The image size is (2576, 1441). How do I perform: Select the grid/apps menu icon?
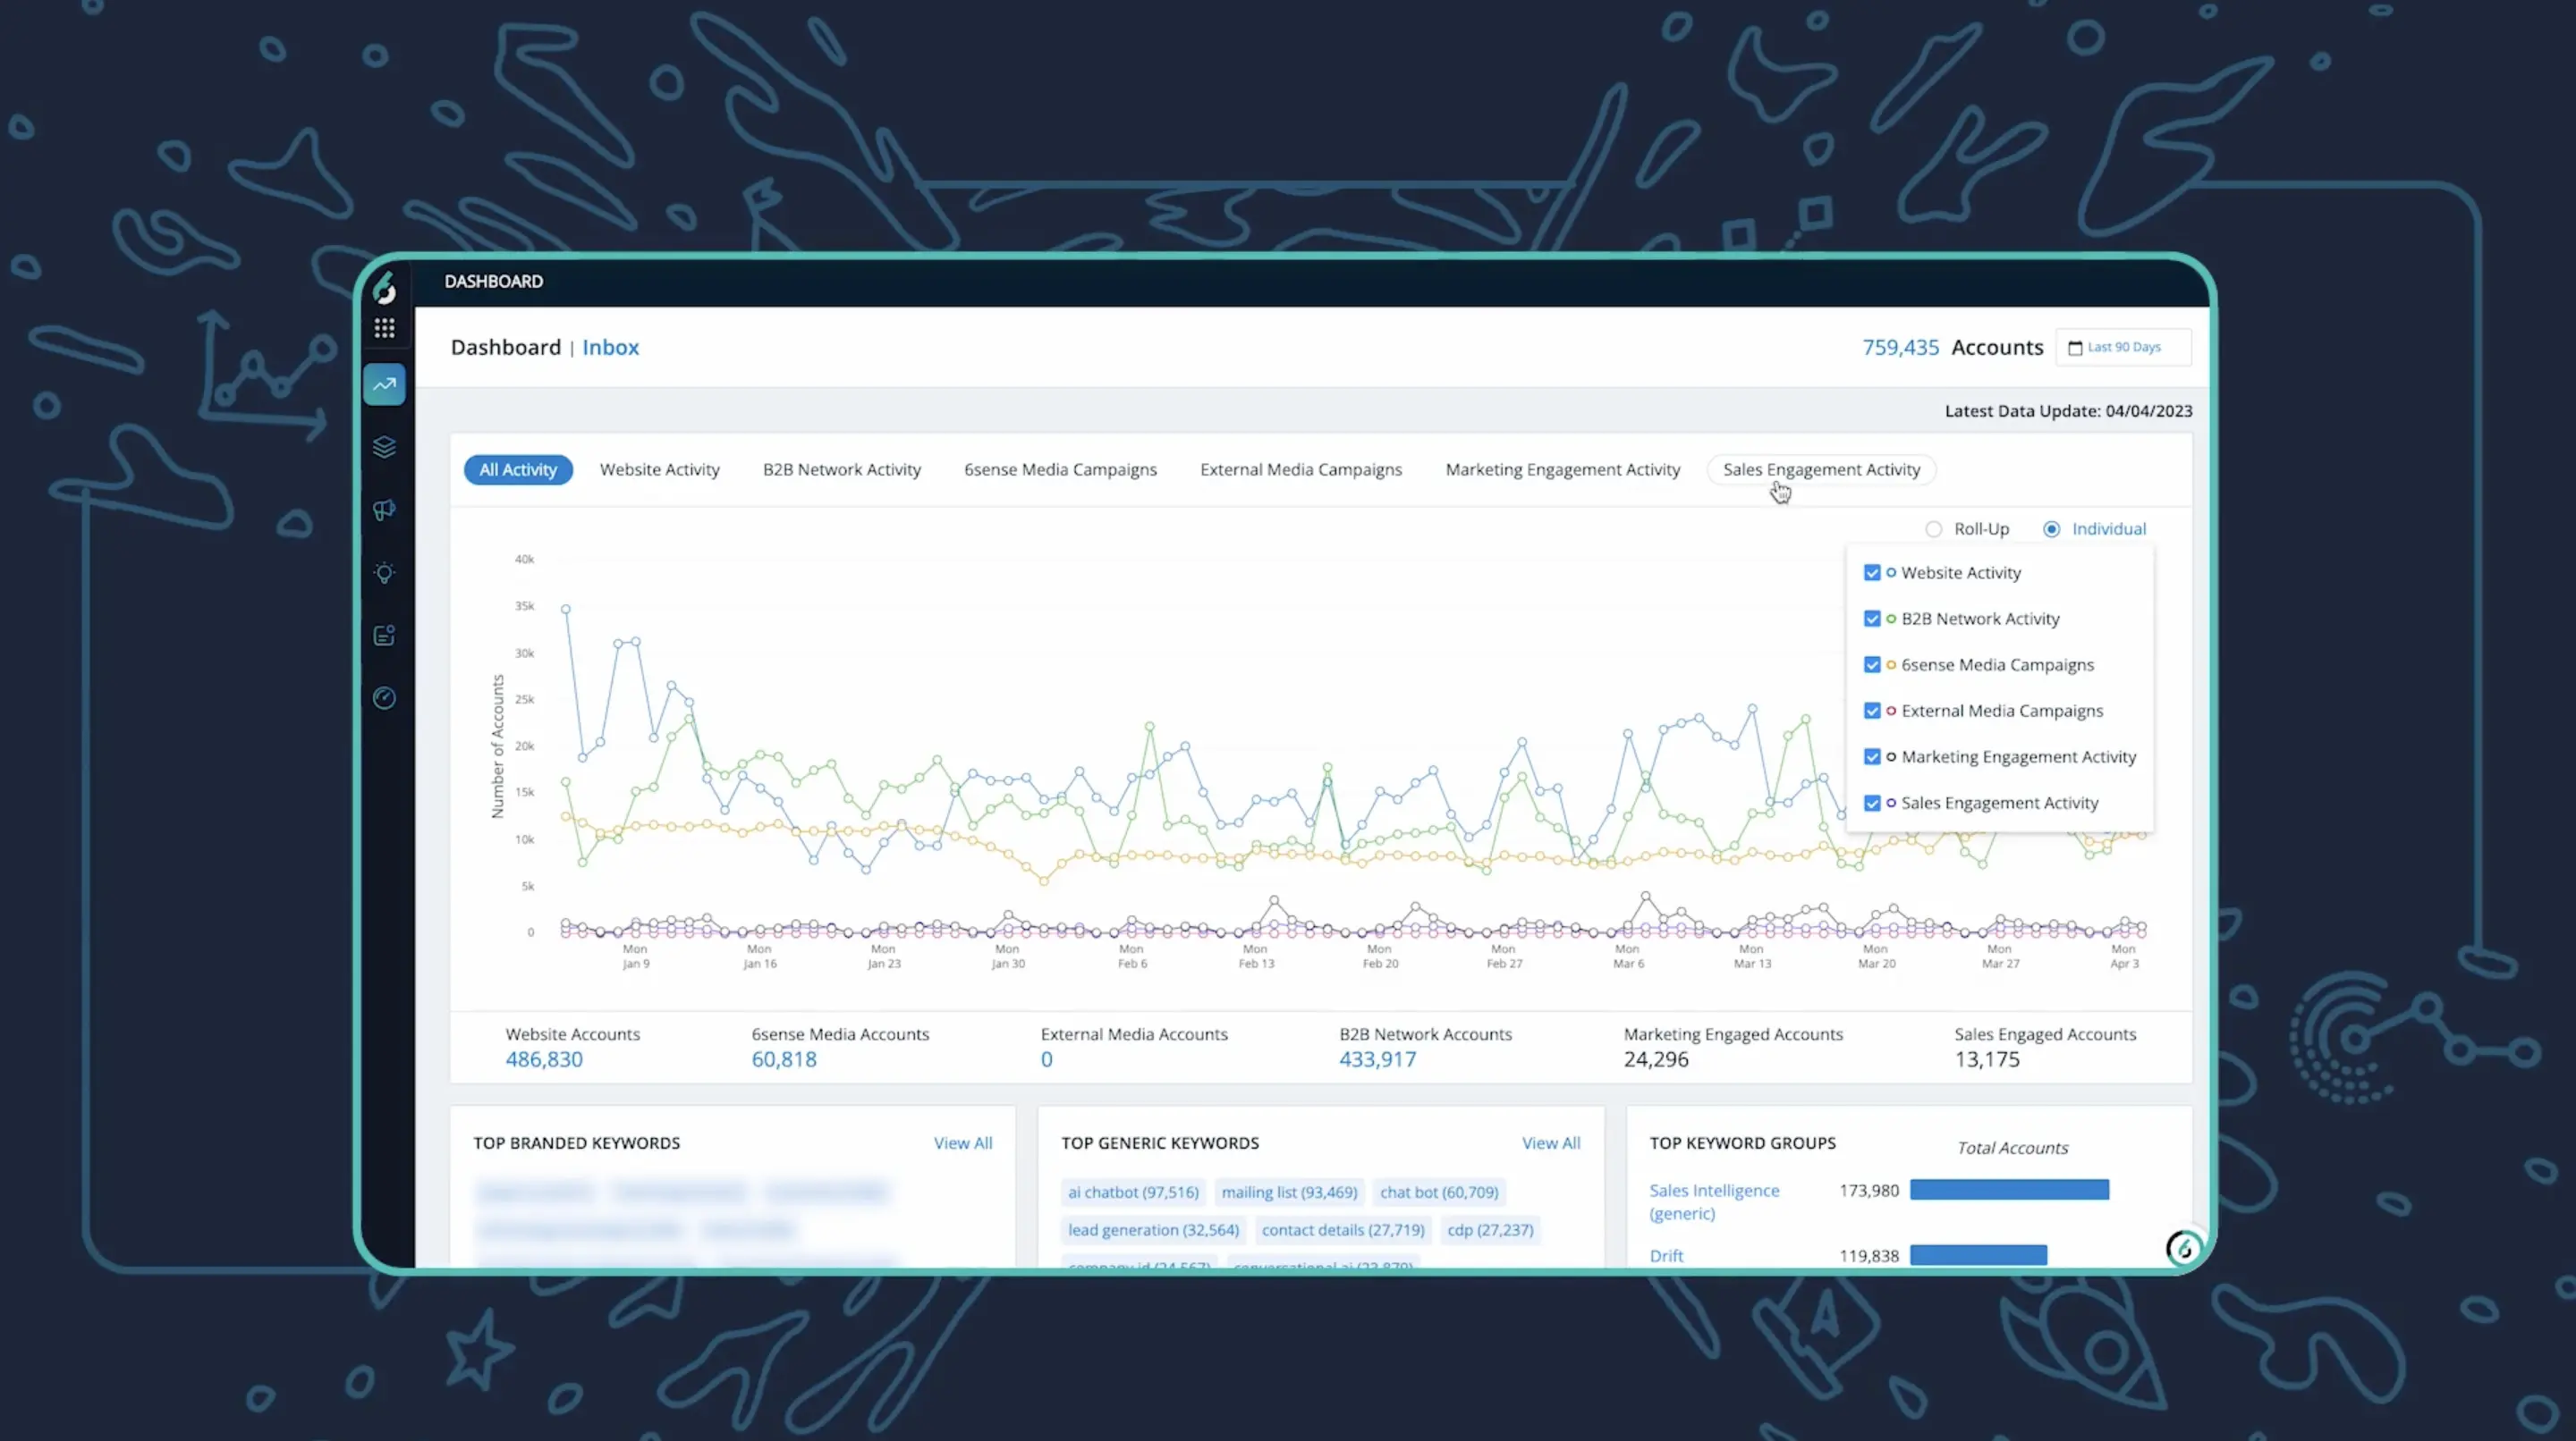coord(384,327)
